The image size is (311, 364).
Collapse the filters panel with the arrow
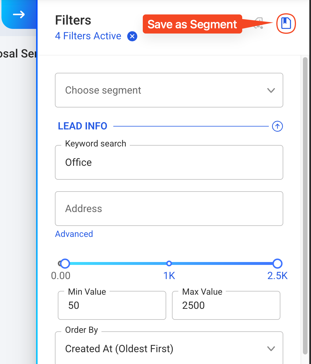19,14
